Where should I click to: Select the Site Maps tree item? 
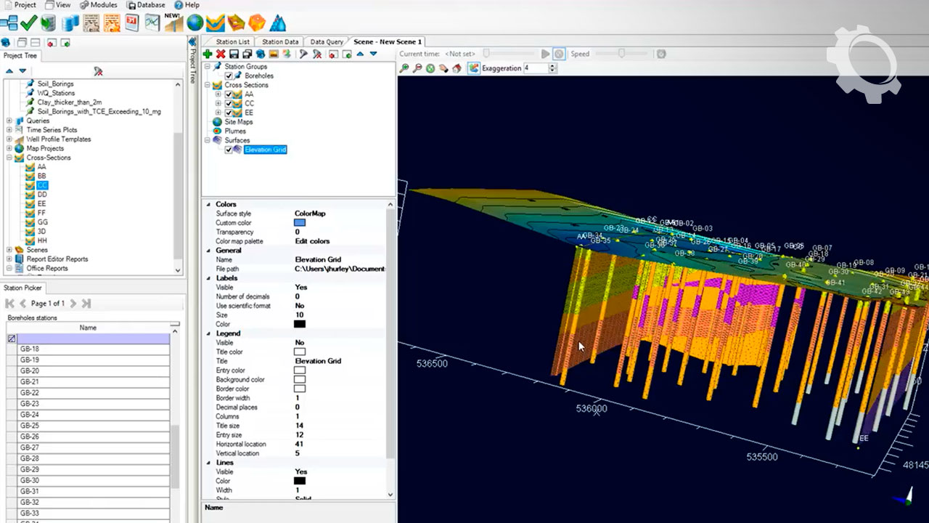pyautogui.click(x=238, y=122)
